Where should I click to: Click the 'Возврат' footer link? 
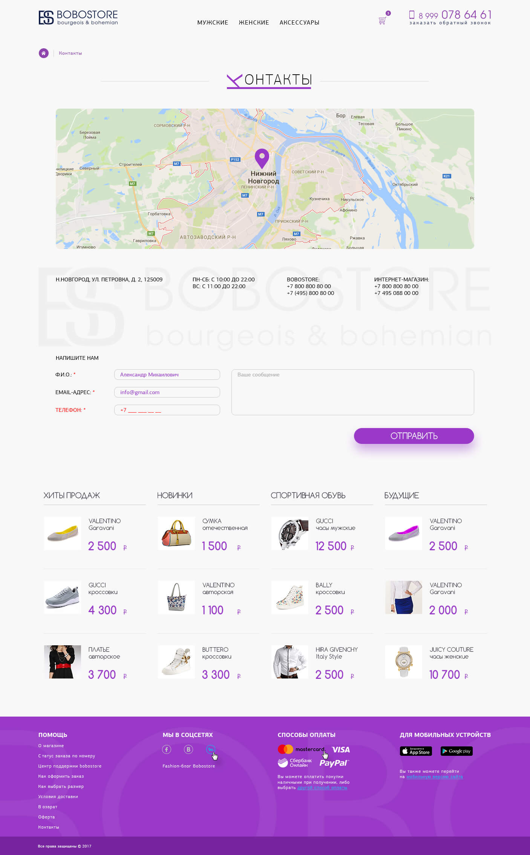[48, 807]
